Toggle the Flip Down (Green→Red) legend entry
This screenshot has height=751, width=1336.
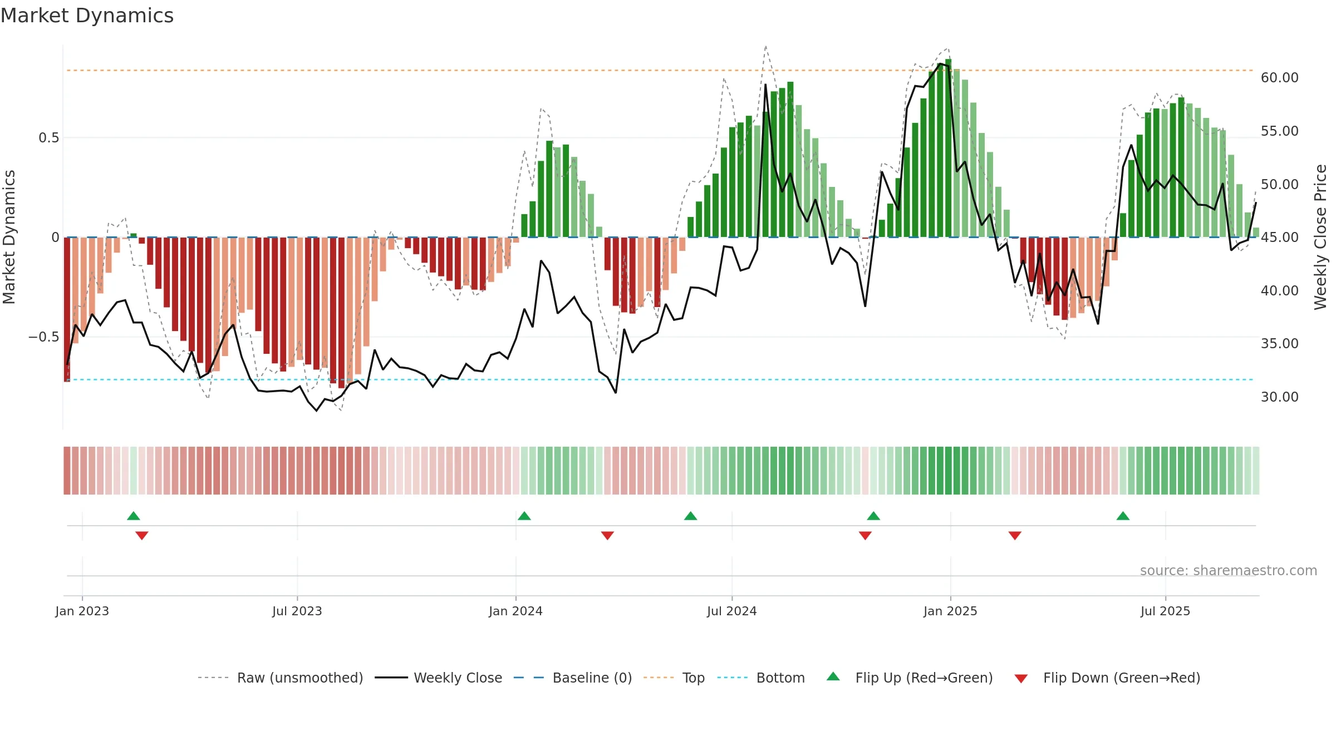click(x=1107, y=678)
